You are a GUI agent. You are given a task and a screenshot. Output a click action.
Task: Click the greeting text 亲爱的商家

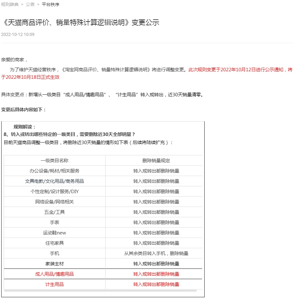(x=14, y=60)
